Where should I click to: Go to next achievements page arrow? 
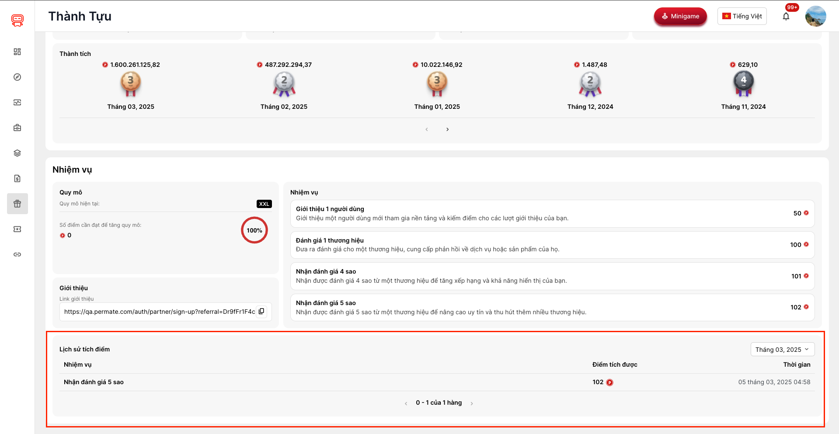click(x=447, y=129)
